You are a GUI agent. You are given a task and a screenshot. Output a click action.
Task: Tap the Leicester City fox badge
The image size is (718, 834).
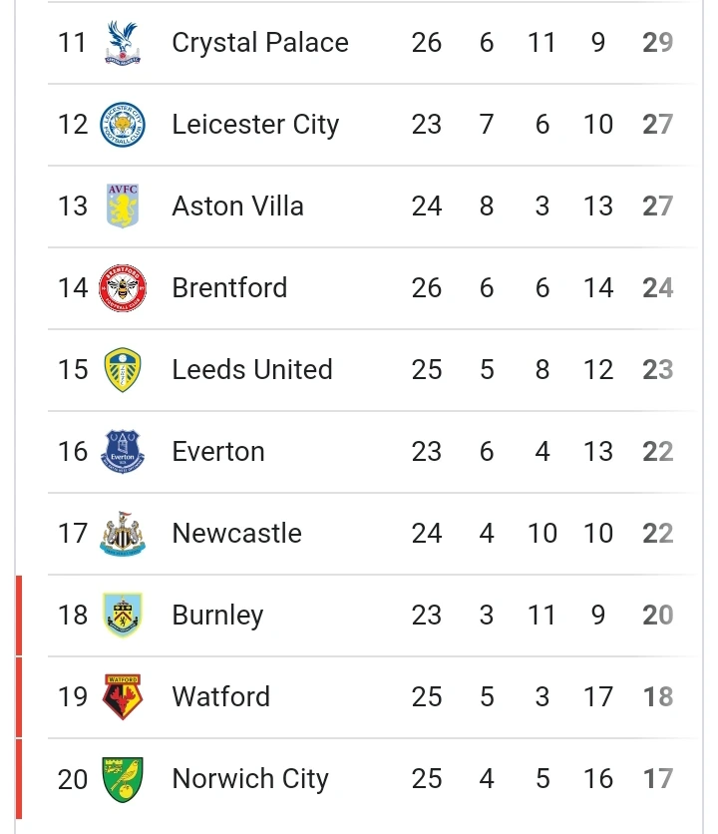tap(123, 125)
